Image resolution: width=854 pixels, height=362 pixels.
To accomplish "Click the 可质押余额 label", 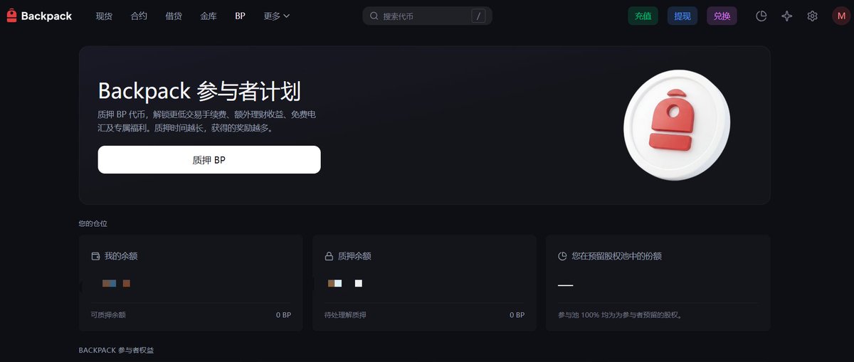I will click(x=108, y=314).
